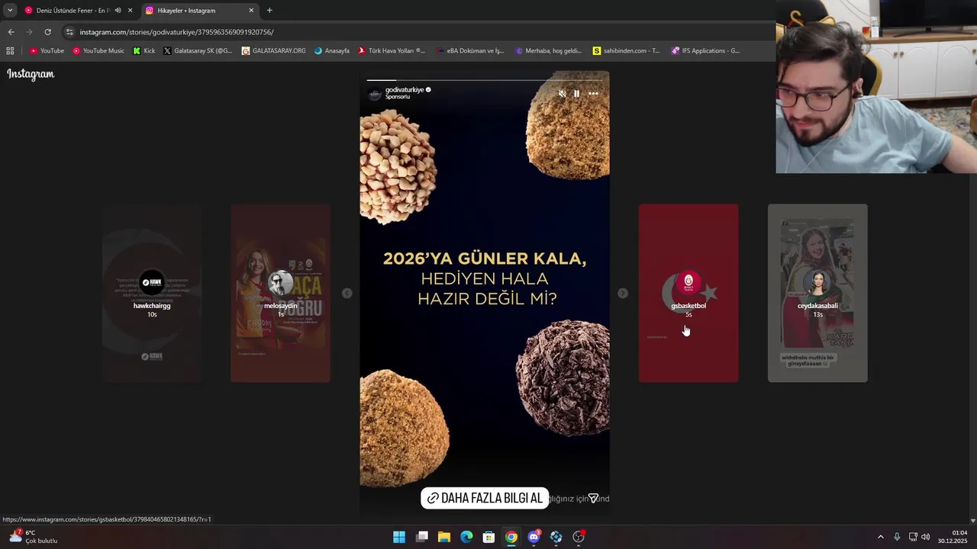Screen dimensions: 977x549
Task: Open the gsbasketbol story thumbnail
Action: pos(688,293)
